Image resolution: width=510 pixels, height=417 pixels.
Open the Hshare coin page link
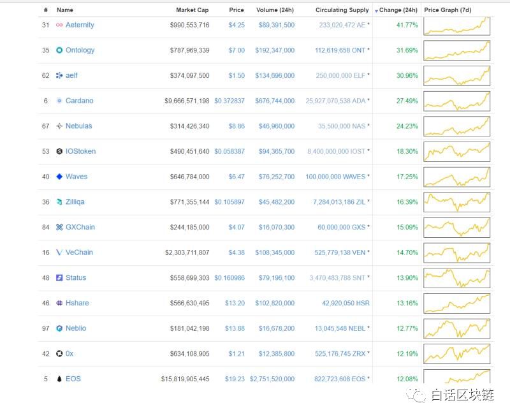tap(77, 303)
